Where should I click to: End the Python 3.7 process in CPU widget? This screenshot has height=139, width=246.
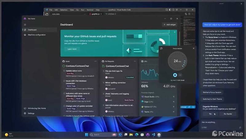coord(174,107)
